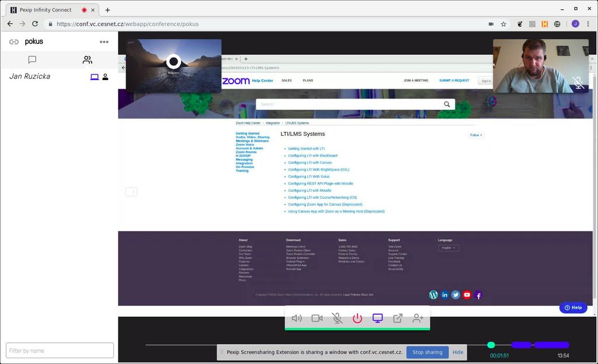Click H.323/SIP in help sidebar

pyautogui.click(x=244, y=156)
